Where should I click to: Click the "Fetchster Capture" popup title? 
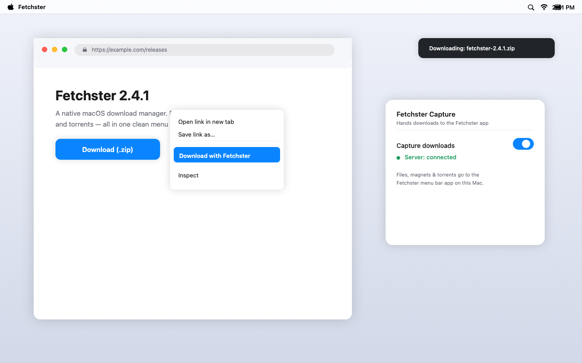tap(426, 114)
